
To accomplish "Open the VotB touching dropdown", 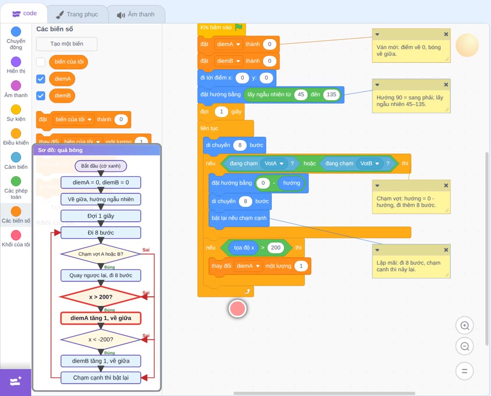I will pos(370,163).
